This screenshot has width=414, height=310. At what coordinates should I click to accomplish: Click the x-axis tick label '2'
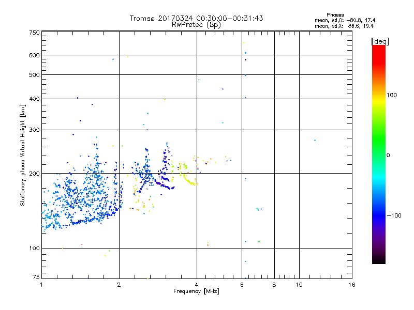tap(119, 285)
